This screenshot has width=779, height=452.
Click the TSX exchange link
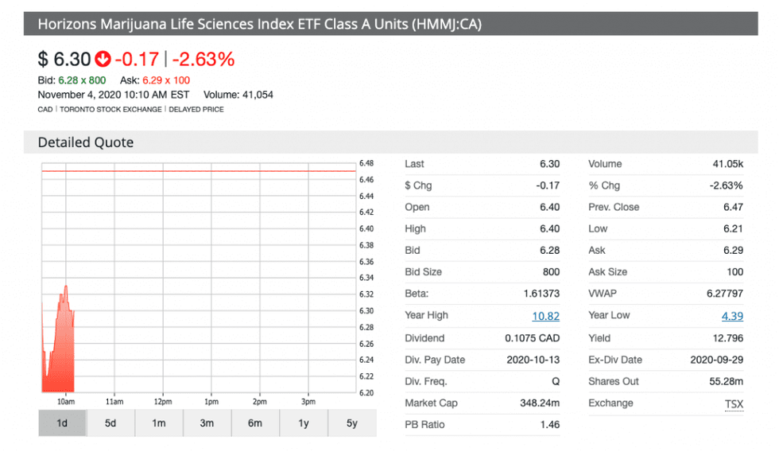tap(733, 403)
